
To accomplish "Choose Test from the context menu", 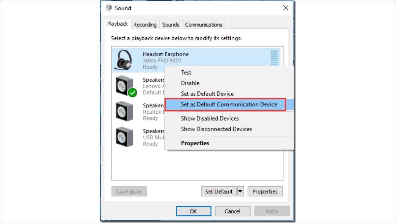I will pyautogui.click(x=186, y=72).
